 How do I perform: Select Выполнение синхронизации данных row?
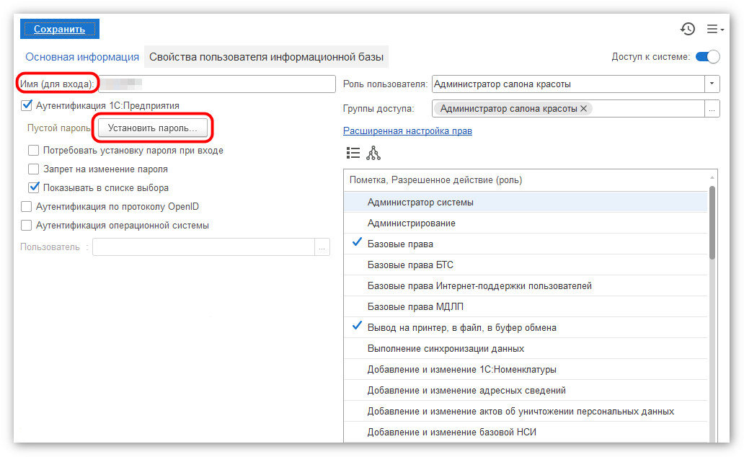(x=526, y=348)
